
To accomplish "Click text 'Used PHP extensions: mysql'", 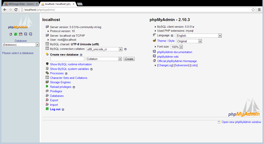I will tap(175, 31).
